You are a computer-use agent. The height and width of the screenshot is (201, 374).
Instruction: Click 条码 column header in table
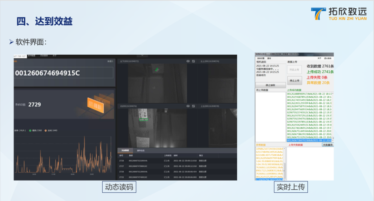[131, 155]
